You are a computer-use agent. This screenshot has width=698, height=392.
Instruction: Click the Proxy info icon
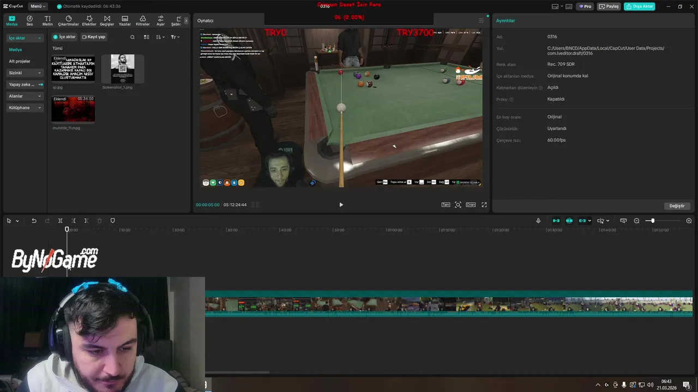(512, 100)
